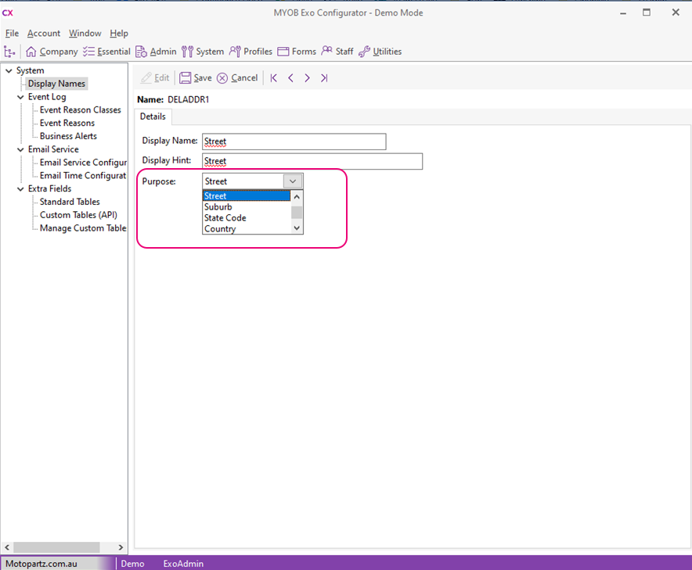Viewport: 692px width, 570px height.
Task: Select the System wrench icon
Action: 187,52
